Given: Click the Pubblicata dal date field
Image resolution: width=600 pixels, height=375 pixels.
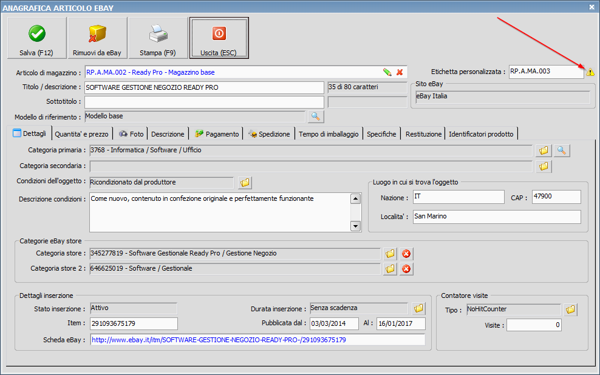Looking at the screenshot, I should [334, 323].
